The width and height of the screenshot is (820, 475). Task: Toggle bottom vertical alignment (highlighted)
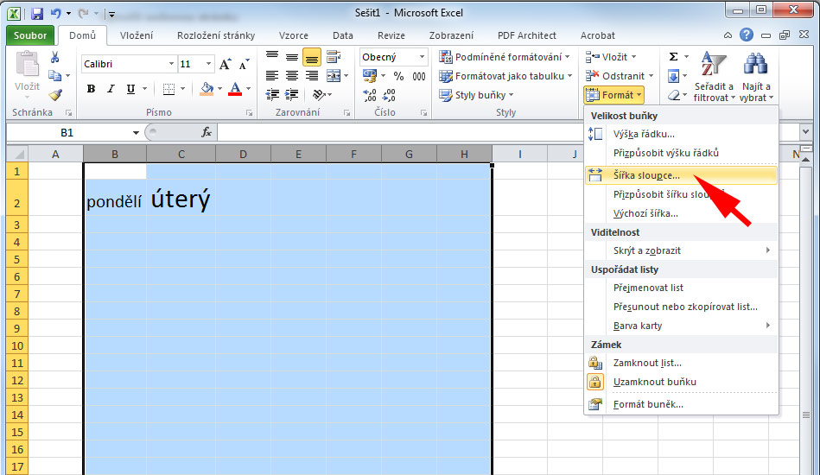pos(312,57)
